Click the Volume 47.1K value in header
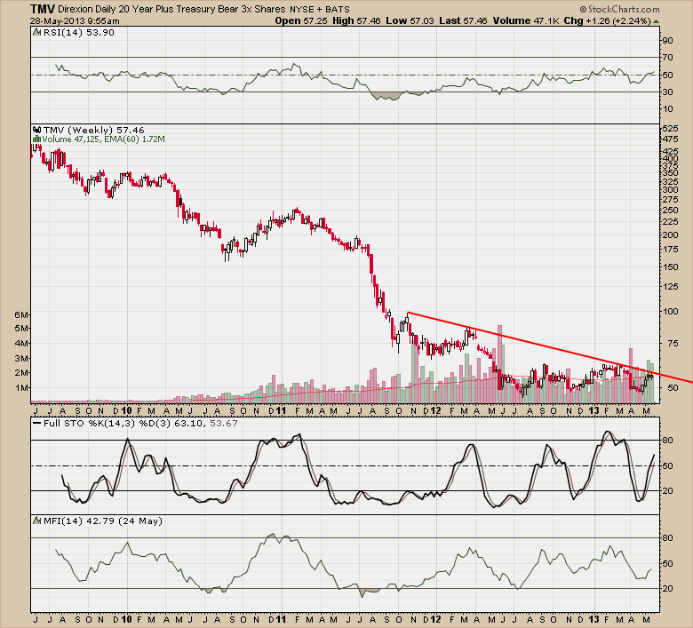This screenshot has height=628, width=693. coord(526,20)
